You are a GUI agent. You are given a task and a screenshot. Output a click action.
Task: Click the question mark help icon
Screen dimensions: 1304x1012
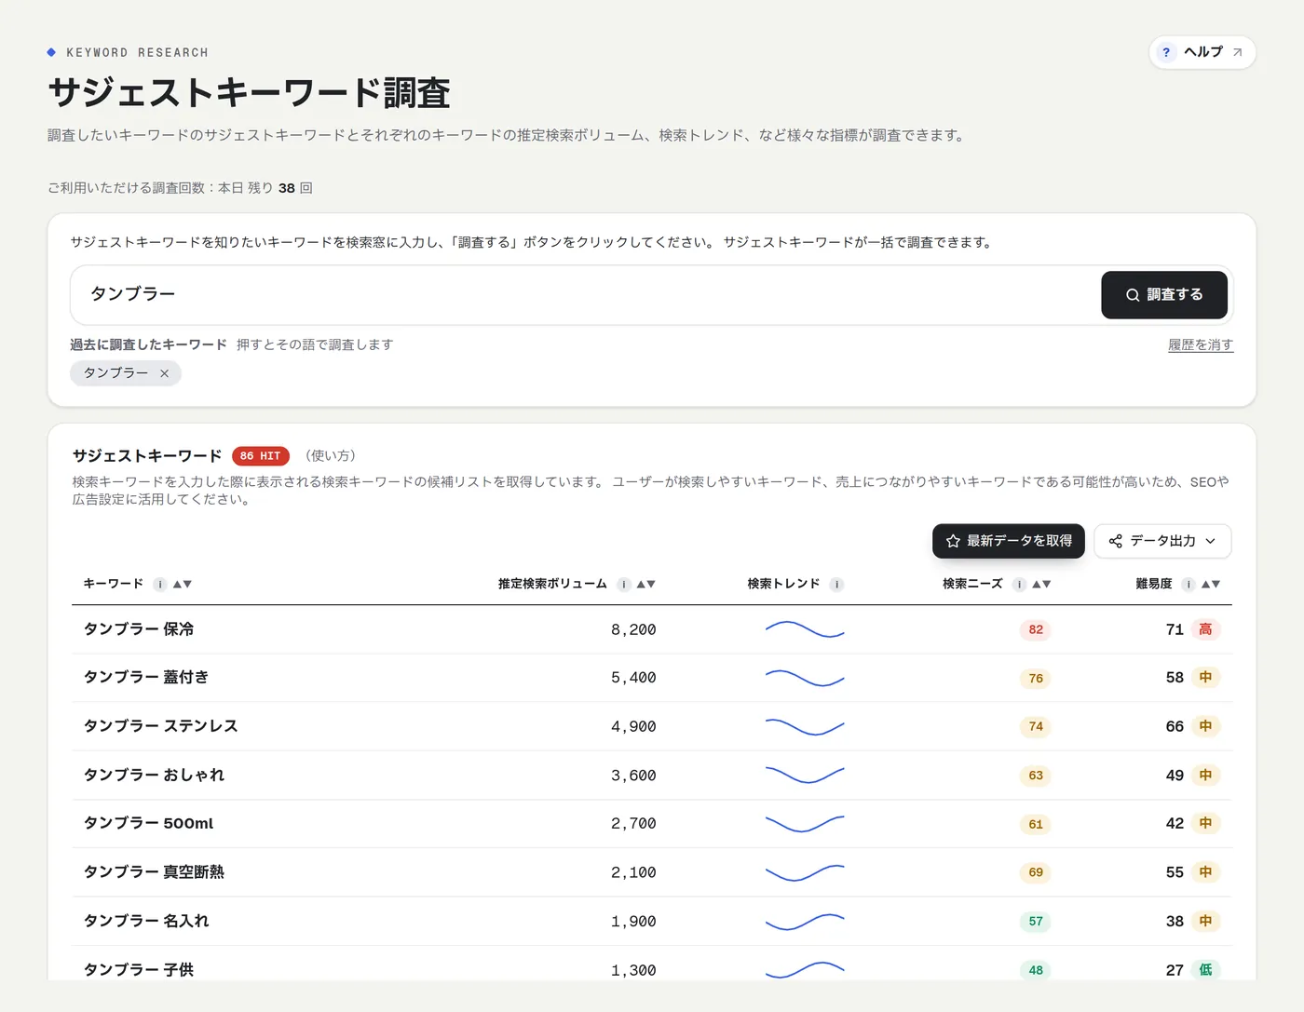pyautogui.click(x=1166, y=52)
